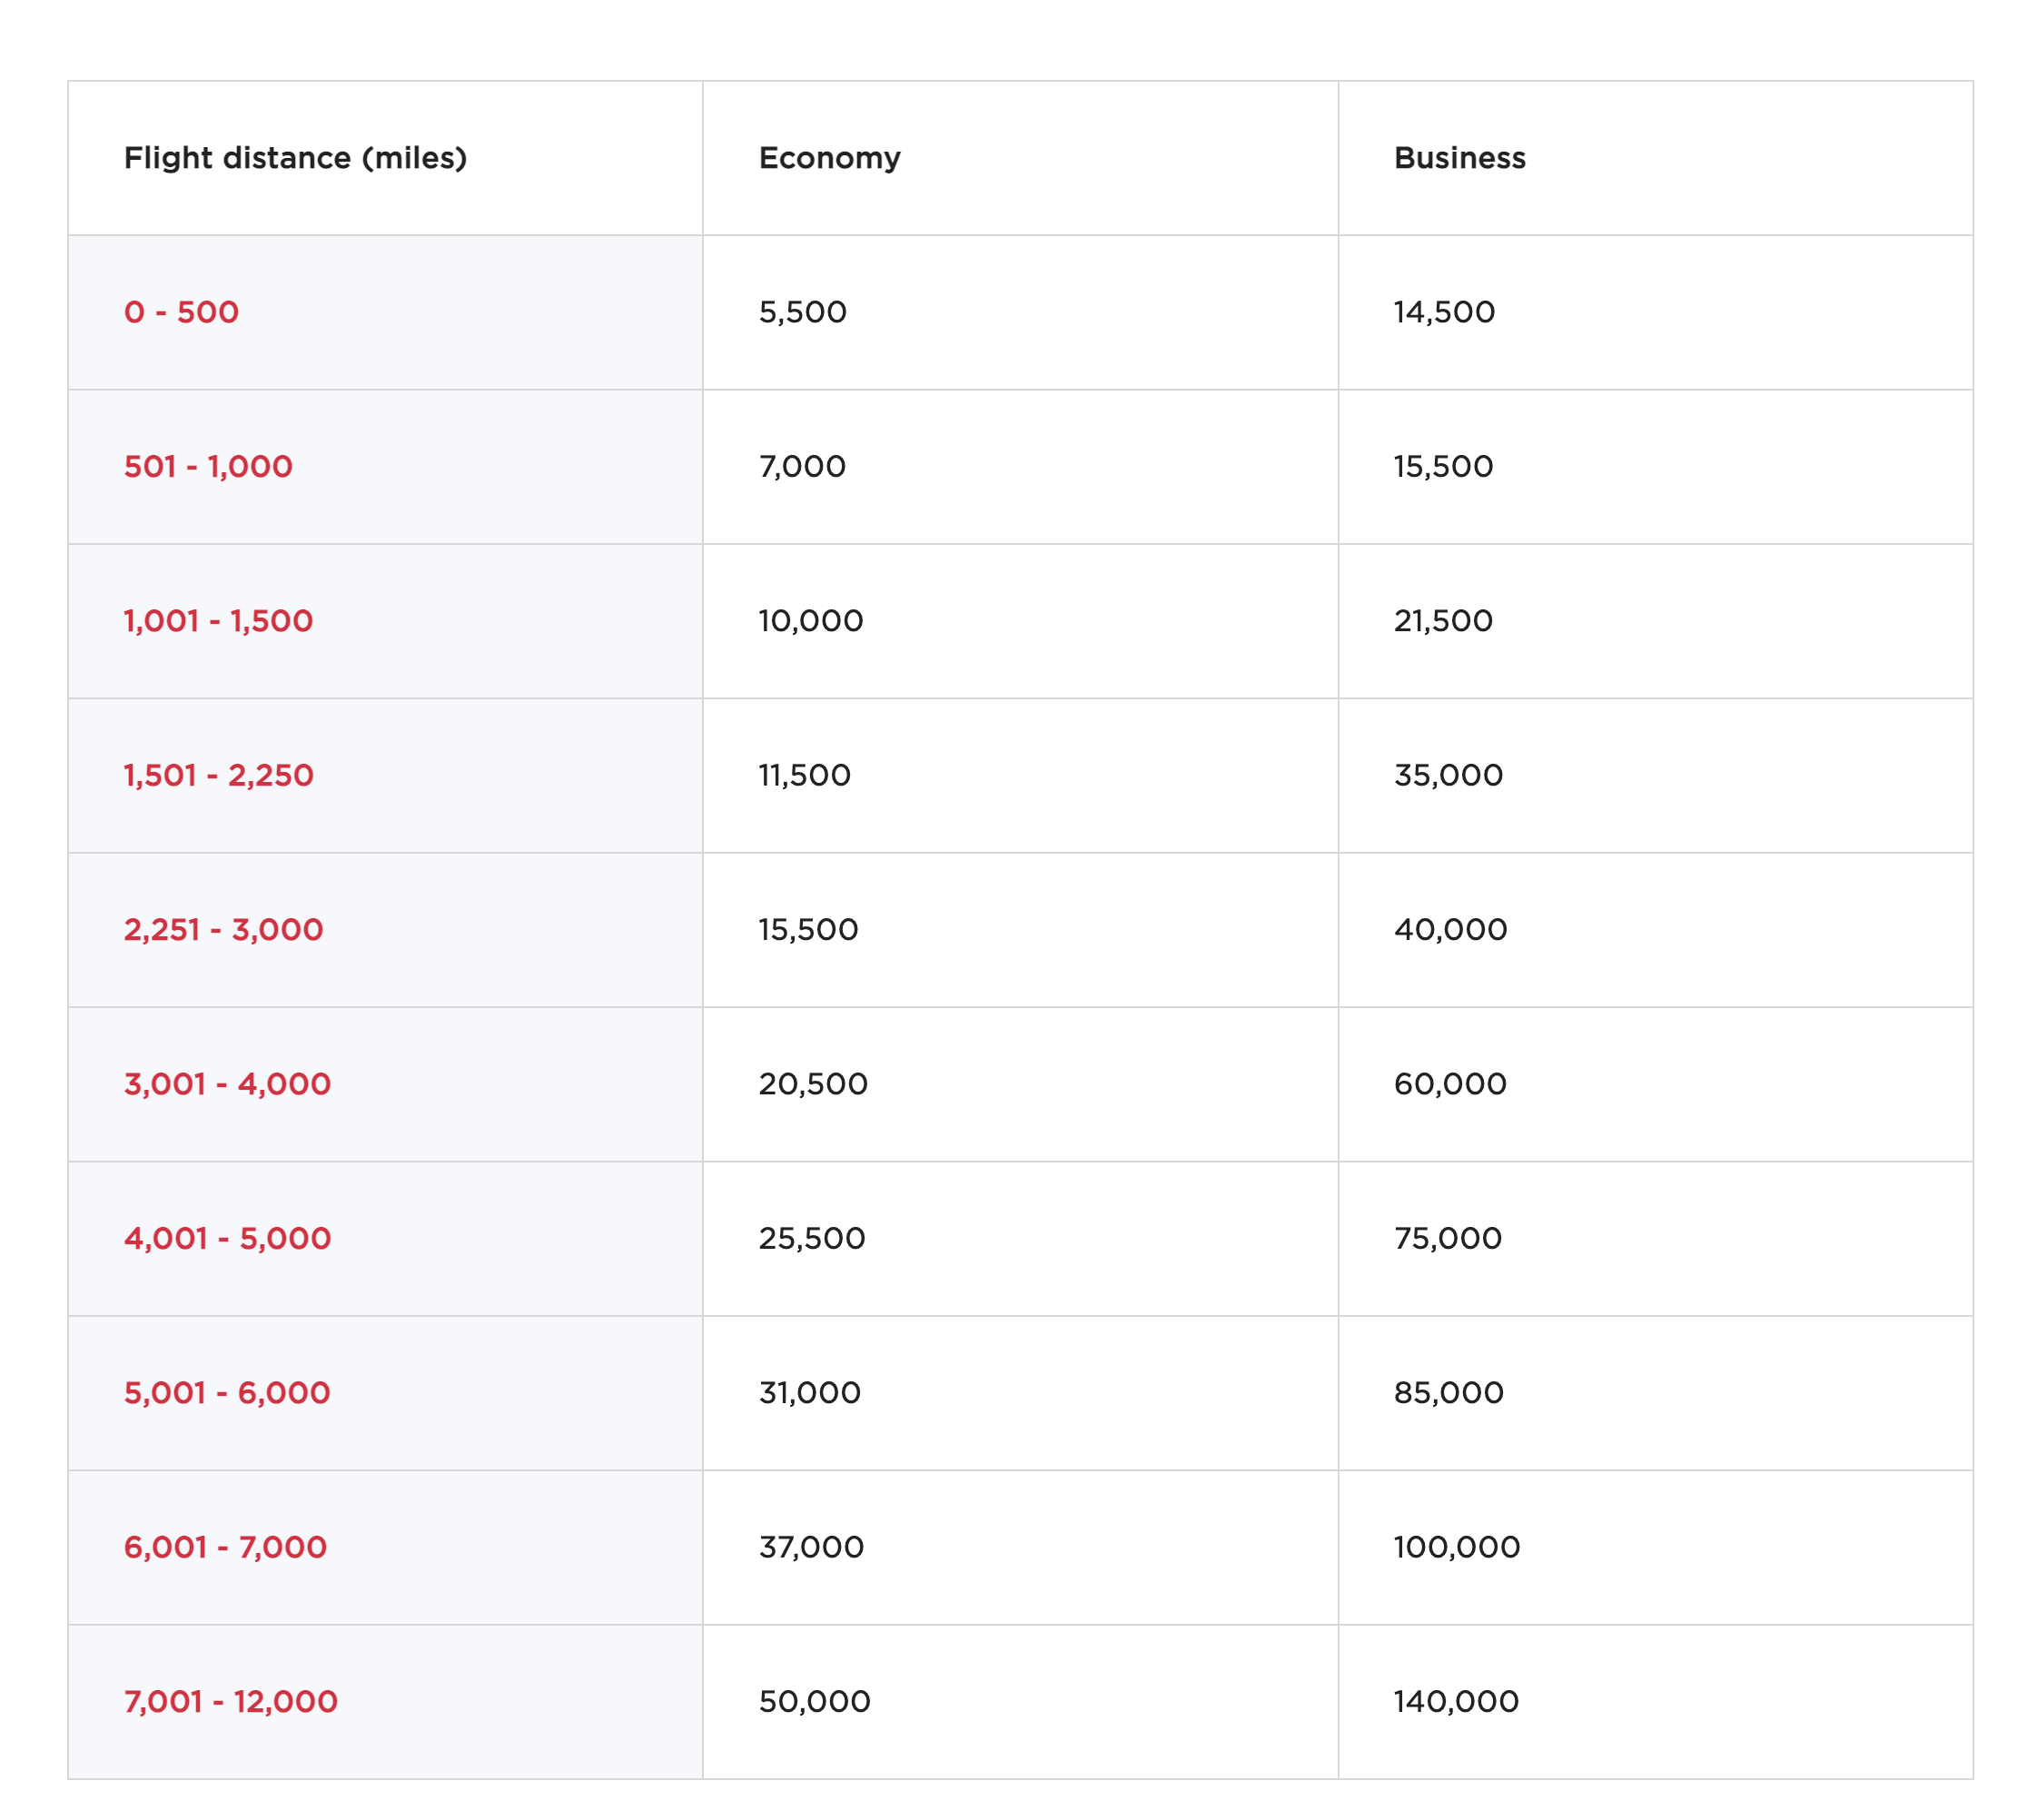Click the Flight distance (miles) column header
Image resolution: width=2027 pixels, height=1820 pixels.
click(x=295, y=158)
